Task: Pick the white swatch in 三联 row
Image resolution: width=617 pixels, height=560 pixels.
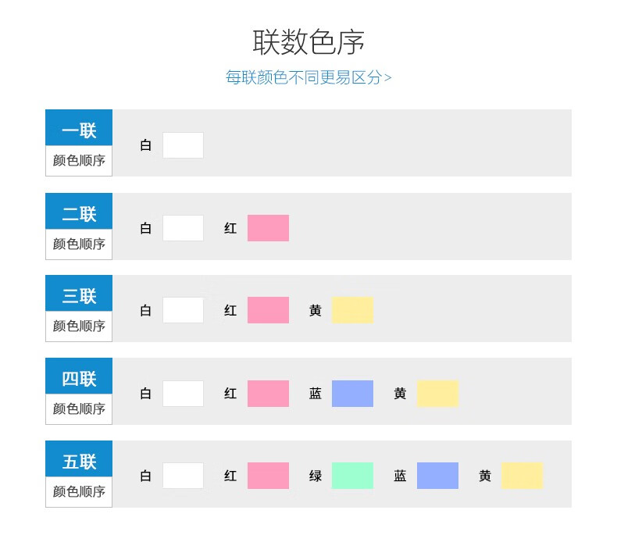Action: [x=183, y=310]
